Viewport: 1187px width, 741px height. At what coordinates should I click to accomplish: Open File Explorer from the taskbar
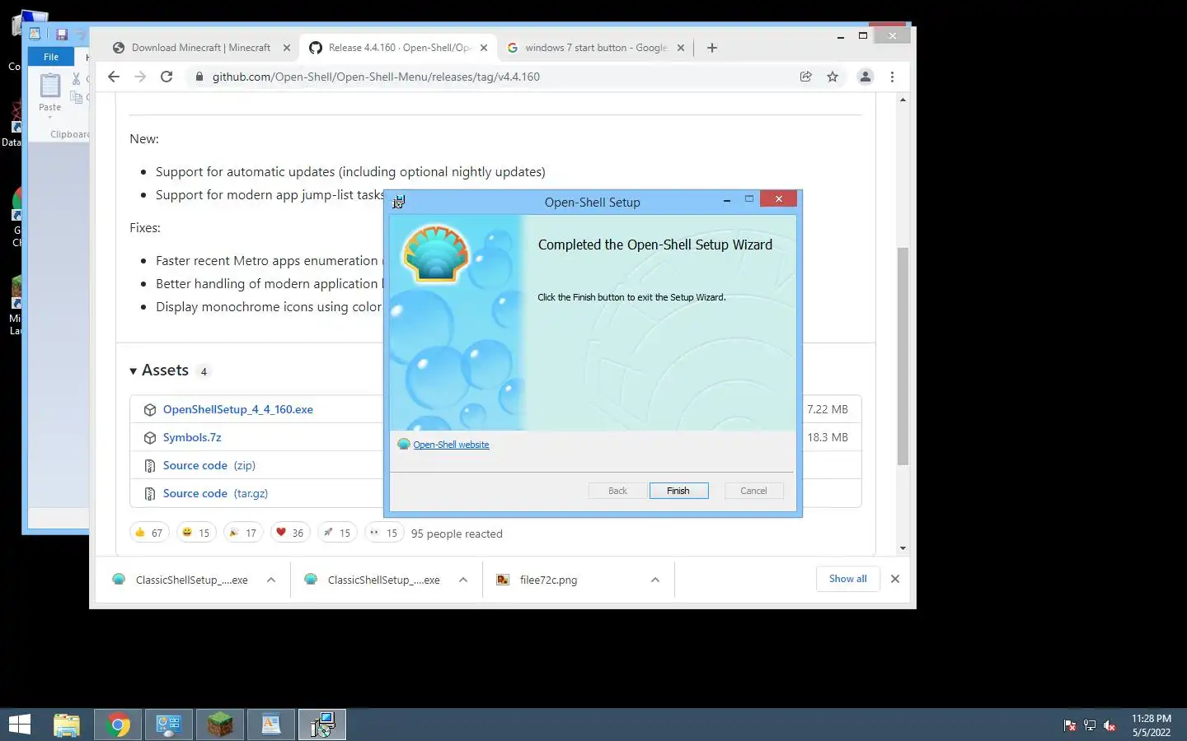[67, 725]
